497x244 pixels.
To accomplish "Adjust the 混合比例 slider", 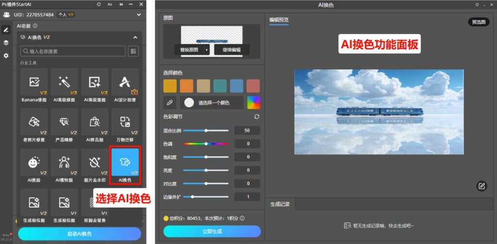I will [x=206, y=130].
